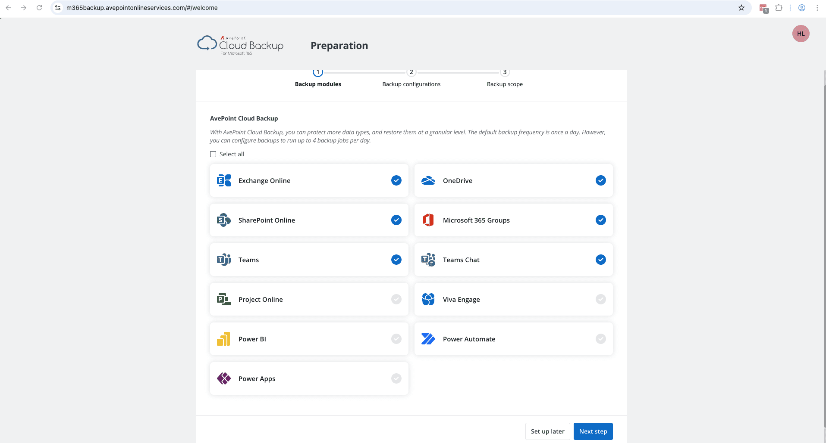This screenshot has height=443, width=826.
Task: Check the Select all checkbox
Action: pyautogui.click(x=213, y=154)
